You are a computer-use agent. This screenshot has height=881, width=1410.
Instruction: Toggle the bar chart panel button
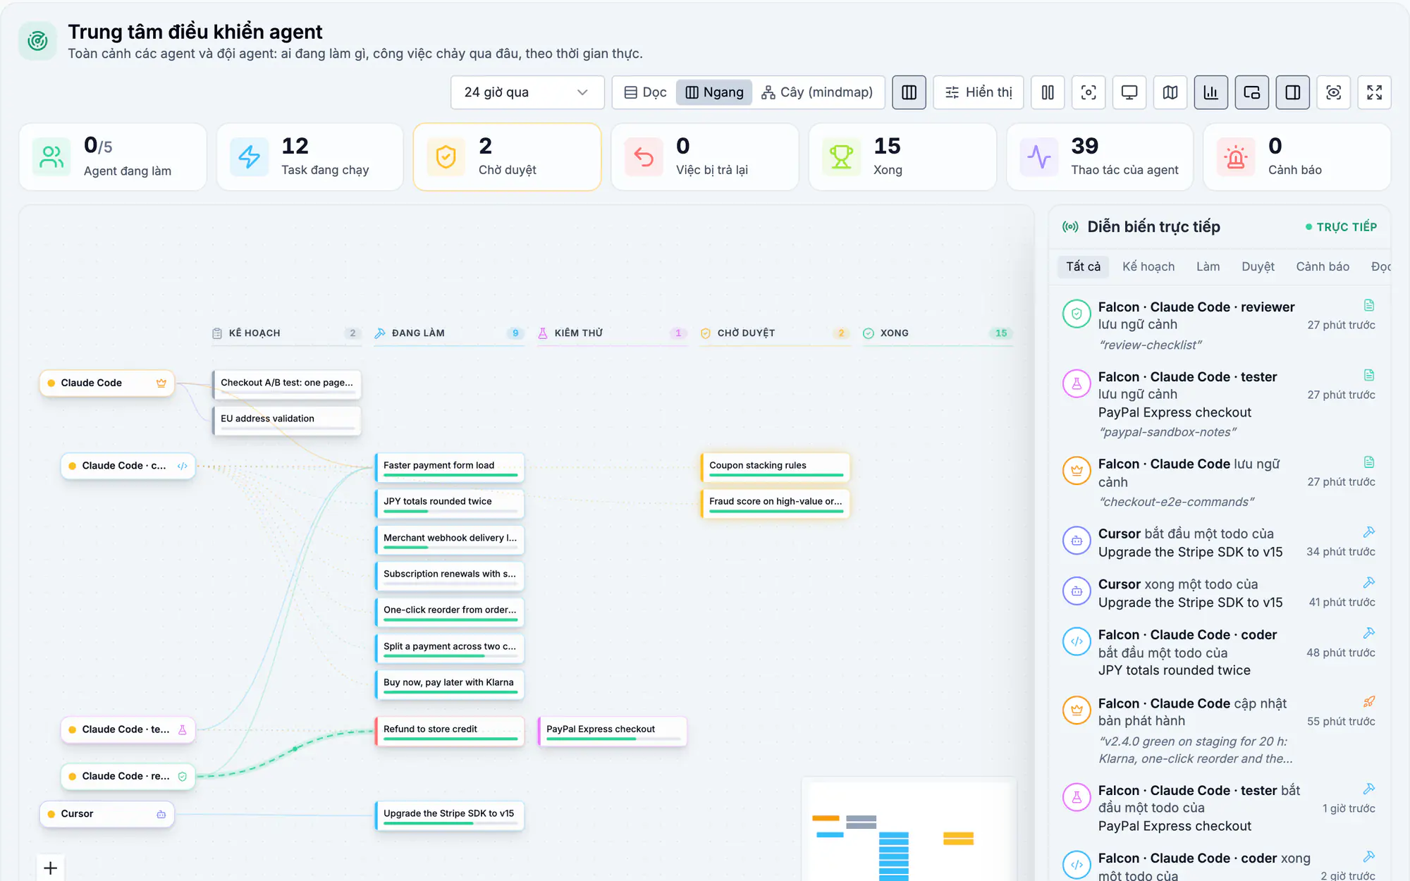[1211, 92]
